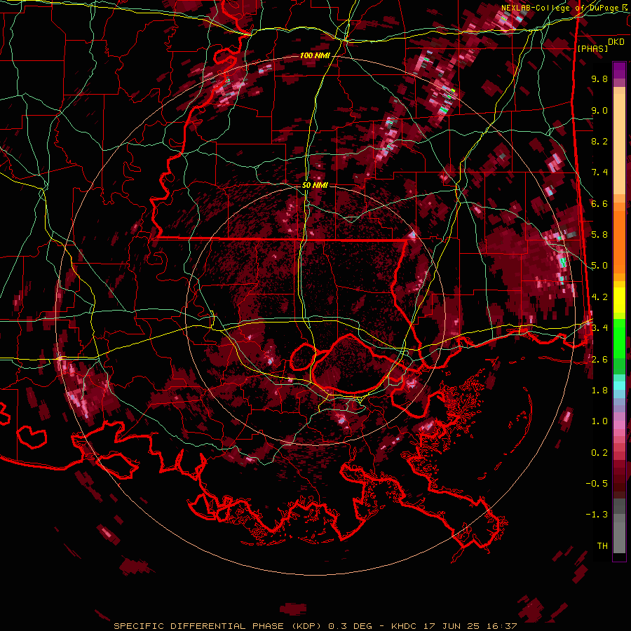This screenshot has height=631, width=631.
Task: Click the yellow segment of the color bar
Action: point(619,300)
